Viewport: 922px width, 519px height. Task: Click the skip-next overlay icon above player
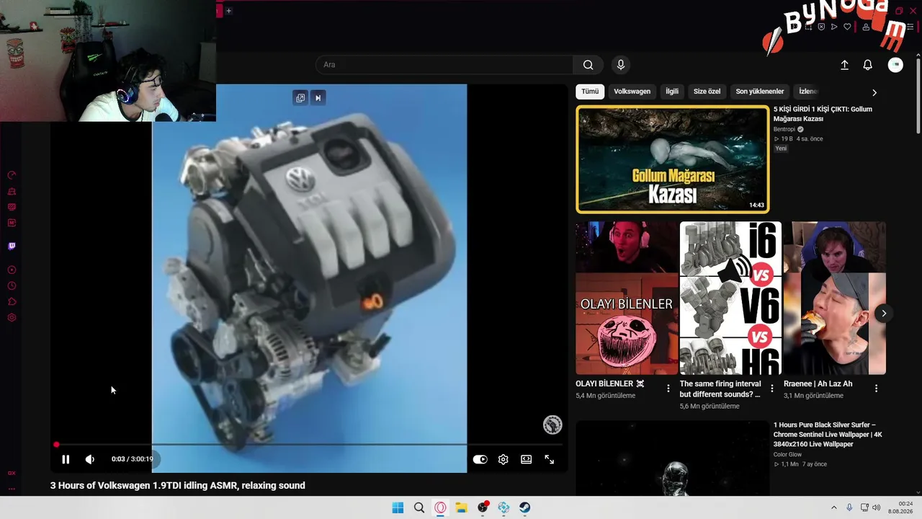pyautogui.click(x=318, y=98)
